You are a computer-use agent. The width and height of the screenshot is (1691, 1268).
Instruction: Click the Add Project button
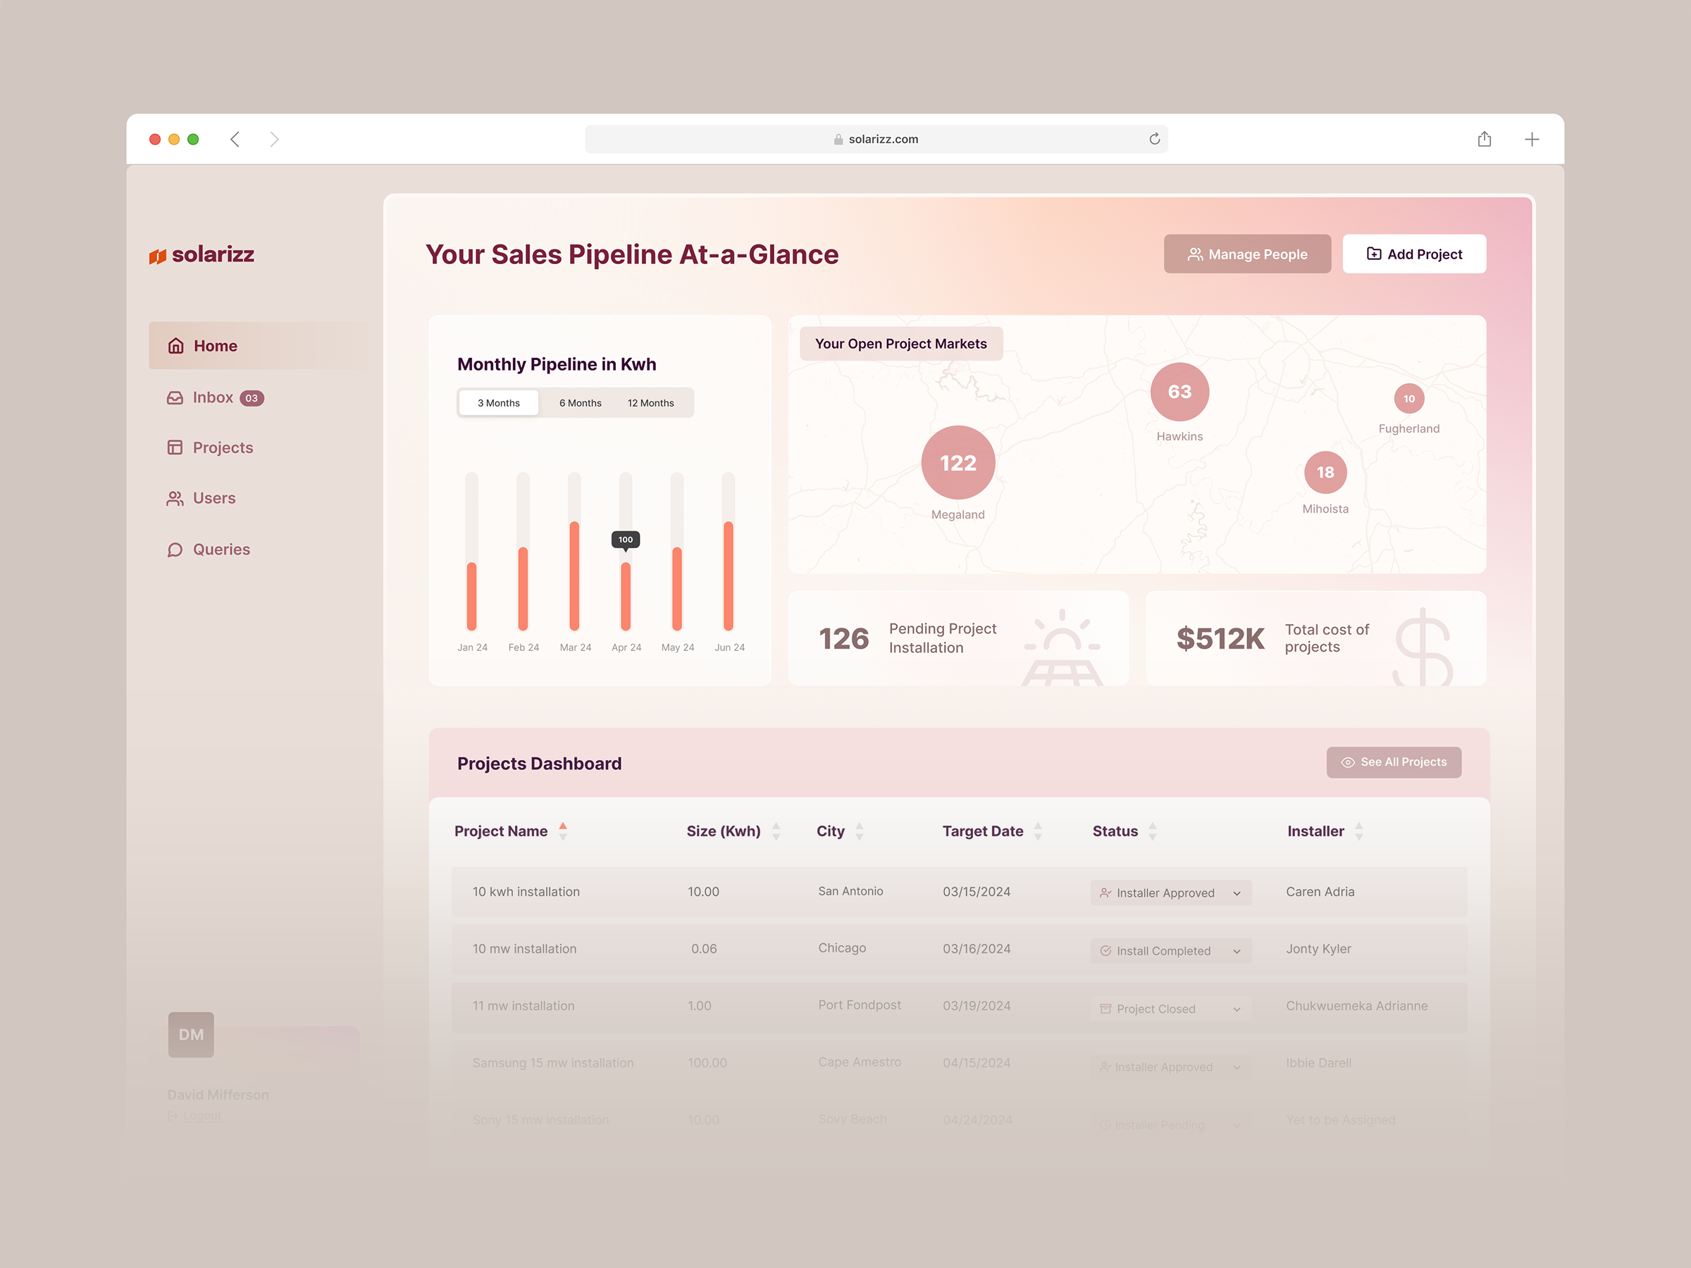pyautogui.click(x=1413, y=253)
